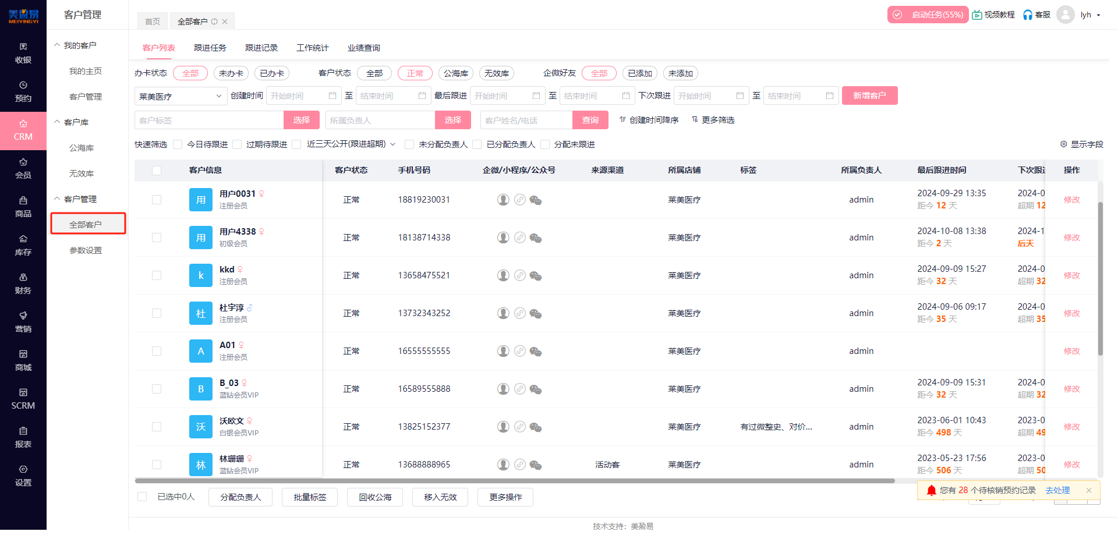Open the lyh account dropdown menu

pyautogui.click(x=1089, y=15)
